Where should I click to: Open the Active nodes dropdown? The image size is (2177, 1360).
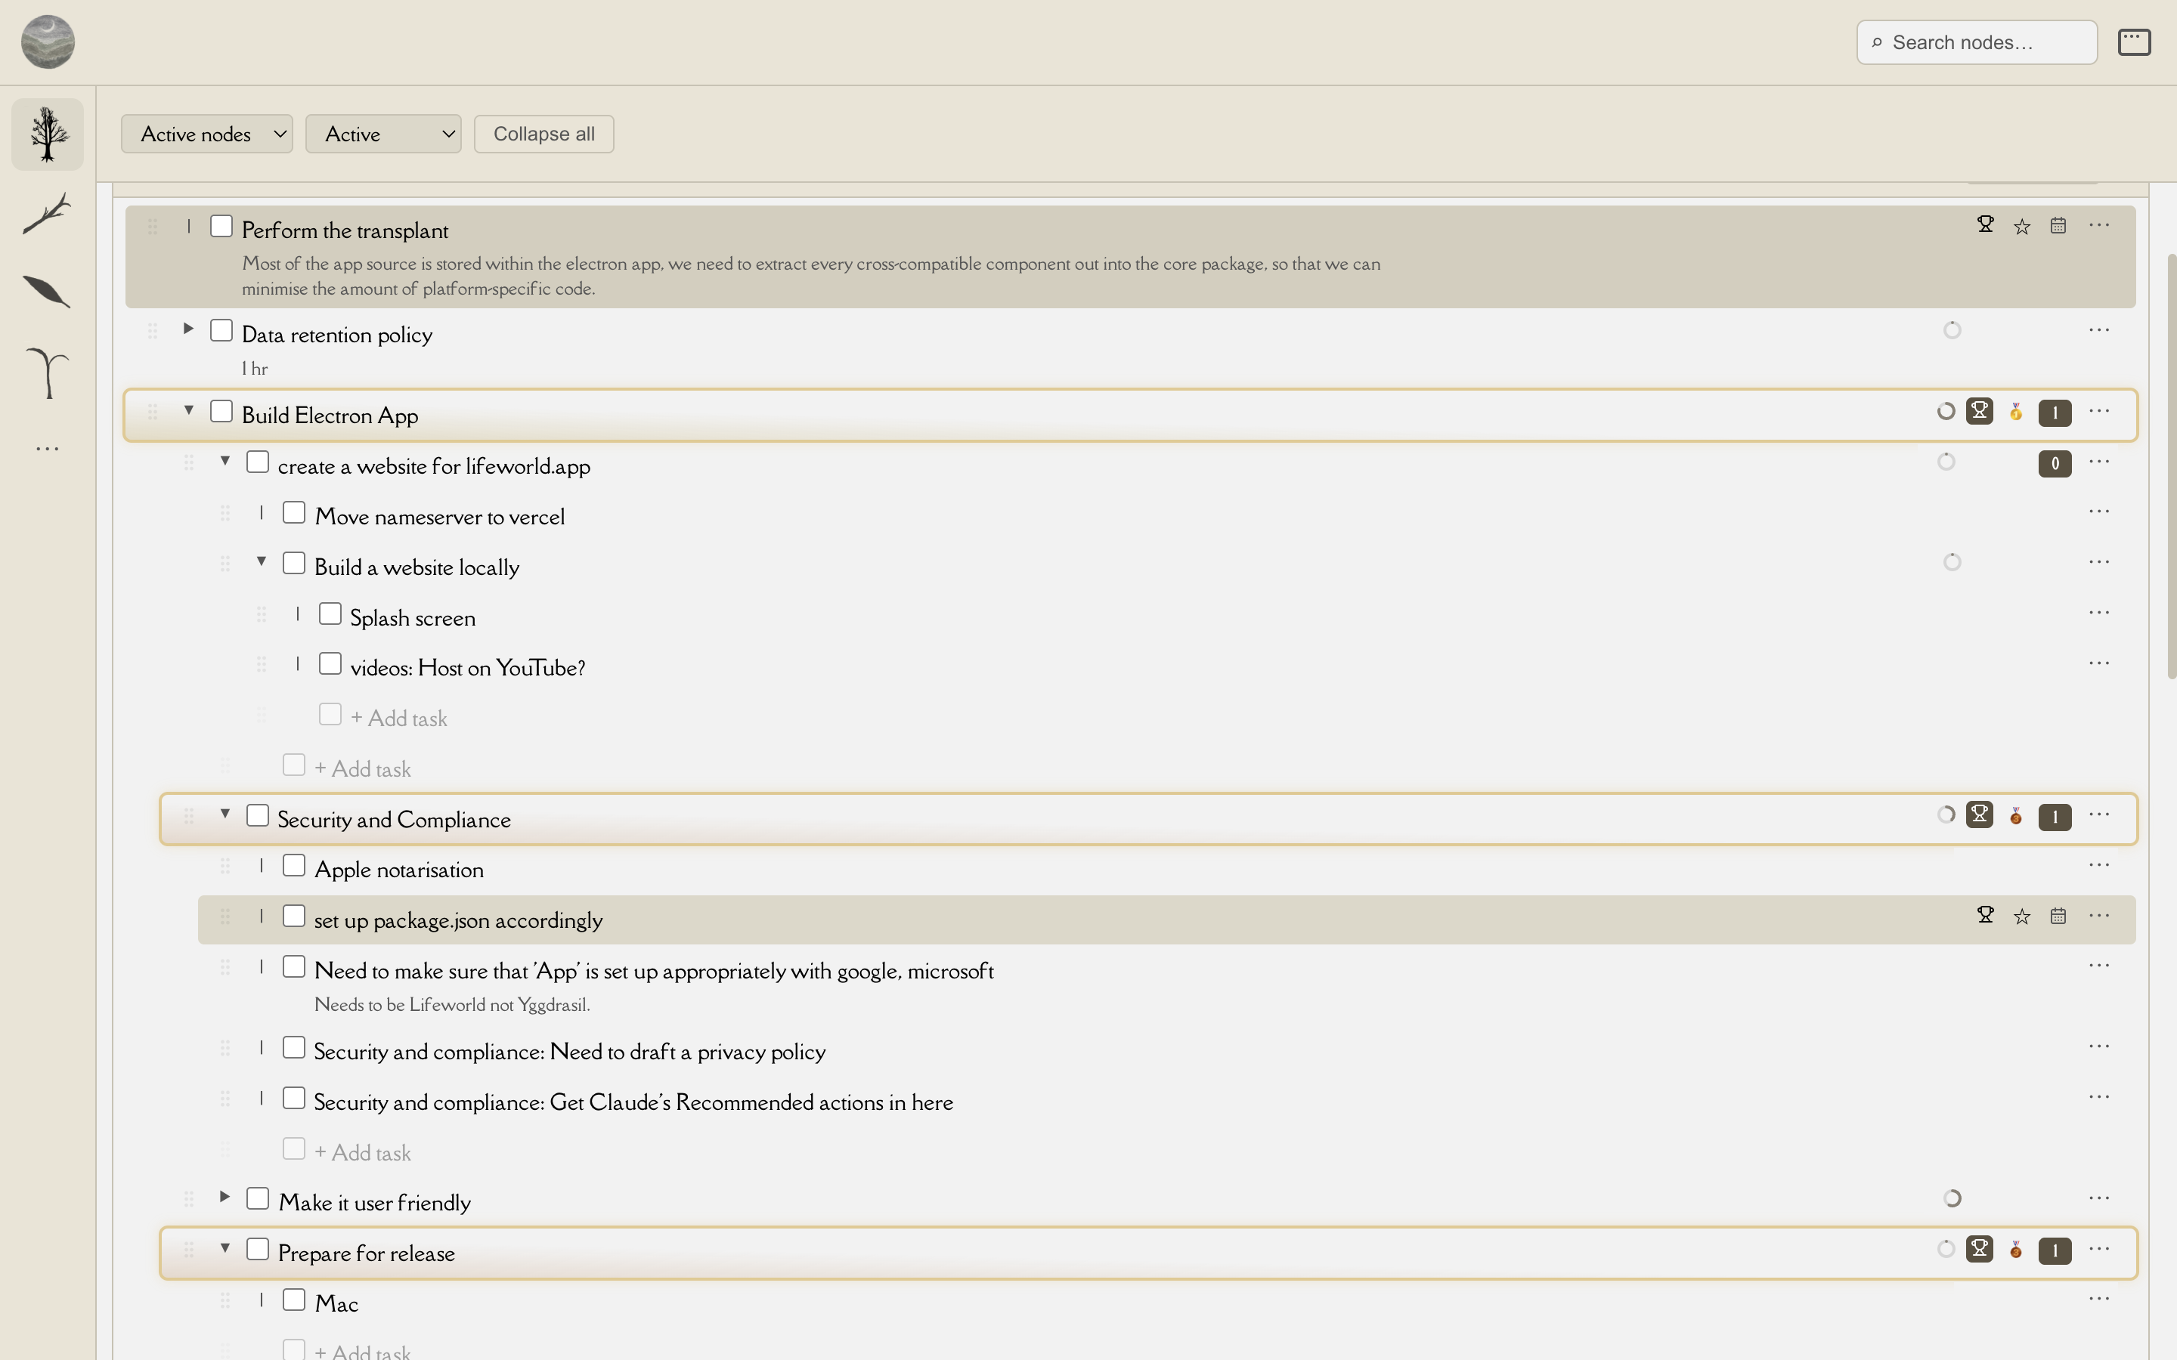click(x=207, y=134)
